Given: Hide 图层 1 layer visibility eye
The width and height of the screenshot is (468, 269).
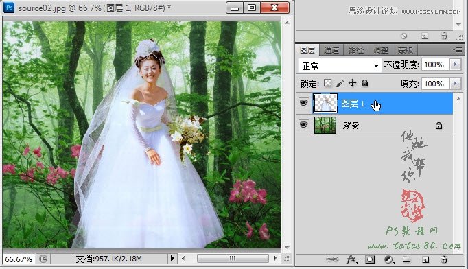Looking at the screenshot, I should tap(303, 103).
